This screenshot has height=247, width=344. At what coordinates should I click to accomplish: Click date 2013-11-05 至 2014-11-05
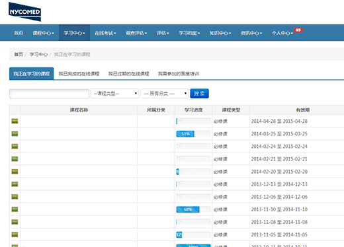pos(279,234)
